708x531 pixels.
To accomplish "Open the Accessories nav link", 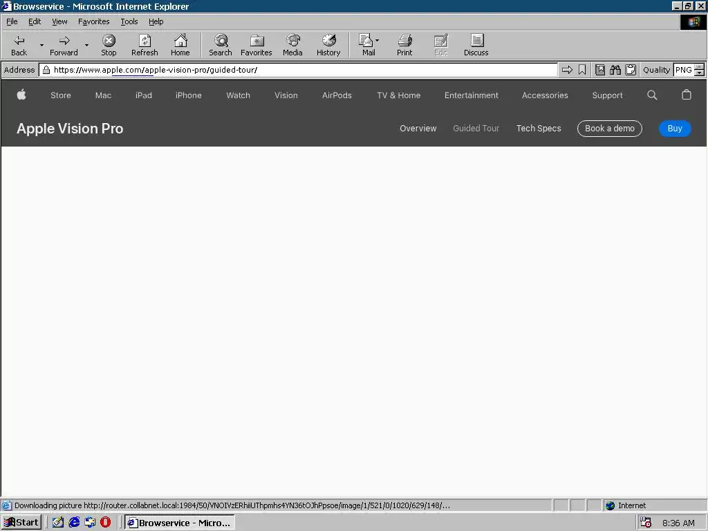I will pyautogui.click(x=545, y=95).
